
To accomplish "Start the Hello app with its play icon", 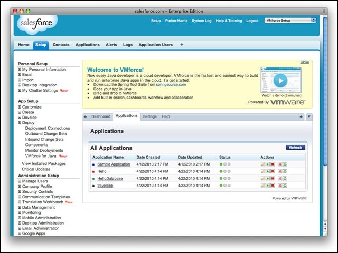I will [268, 171].
